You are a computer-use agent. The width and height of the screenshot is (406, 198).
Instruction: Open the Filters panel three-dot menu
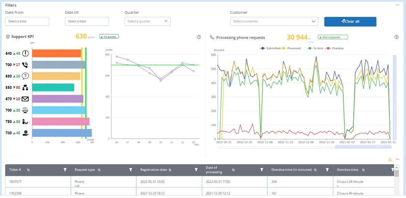398,5
